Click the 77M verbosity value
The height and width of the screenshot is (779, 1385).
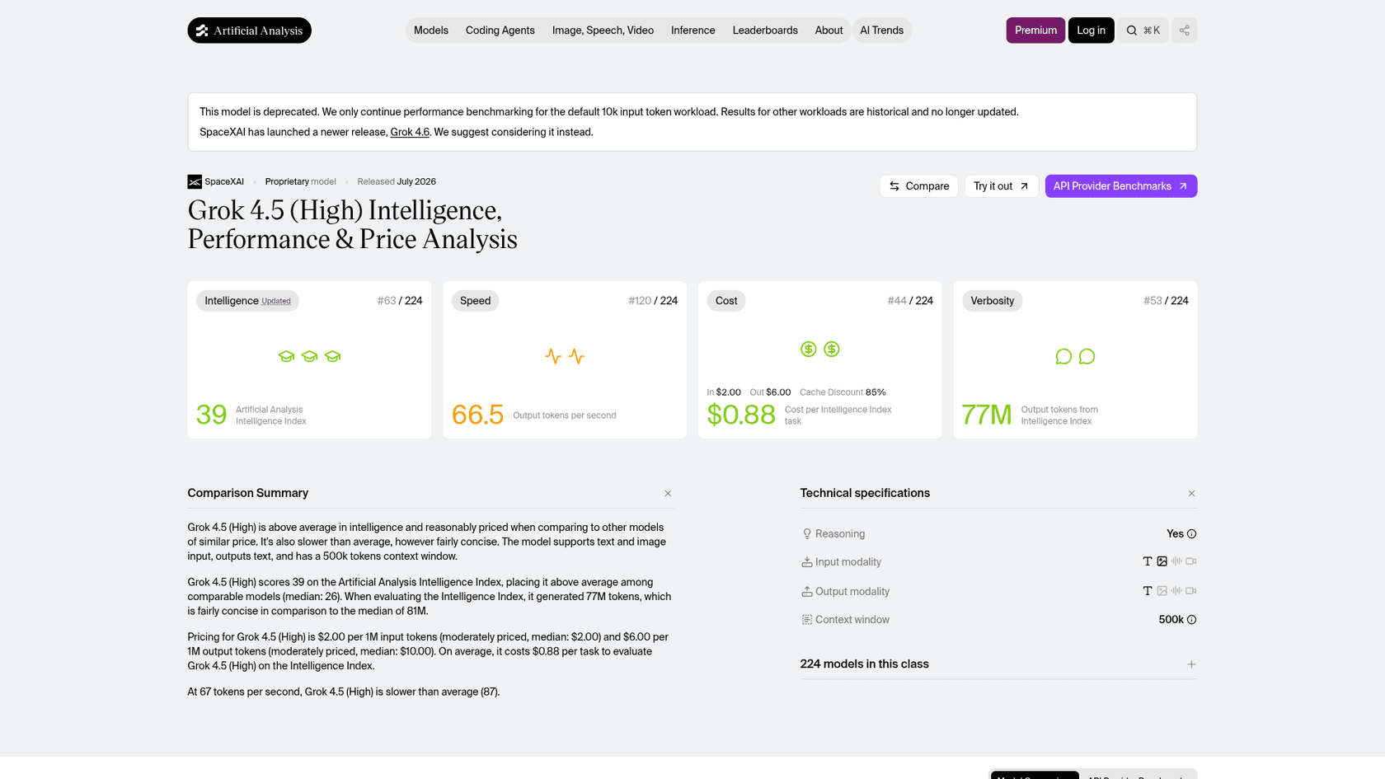[x=987, y=415]
